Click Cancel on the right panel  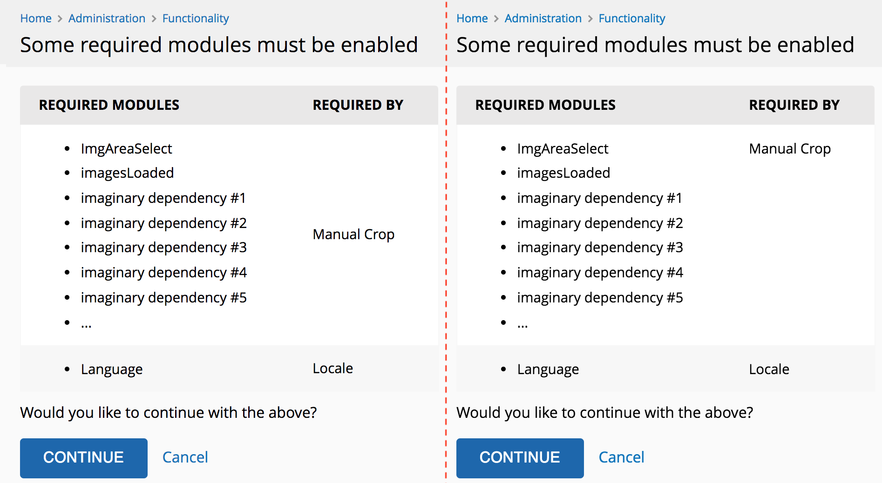621,457
